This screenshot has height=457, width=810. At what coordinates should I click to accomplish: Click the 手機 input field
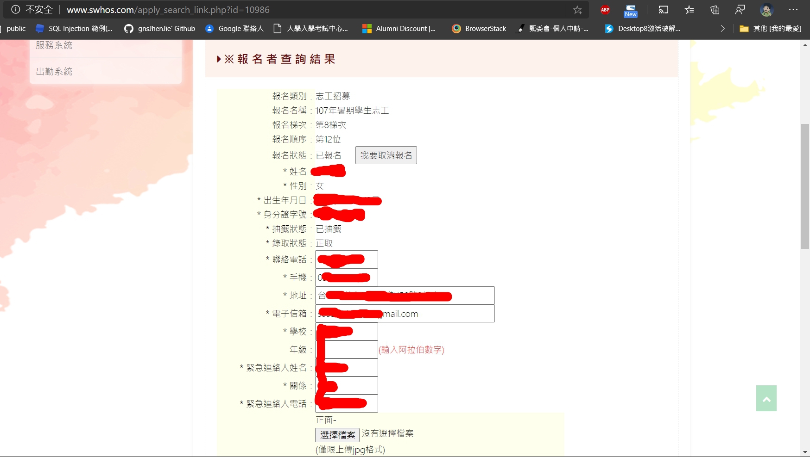point(347,278)
